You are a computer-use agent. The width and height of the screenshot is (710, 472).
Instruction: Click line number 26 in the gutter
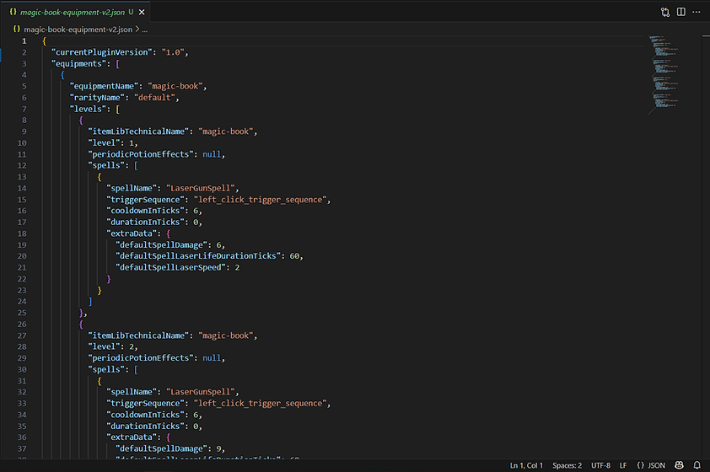coord(23,324)
